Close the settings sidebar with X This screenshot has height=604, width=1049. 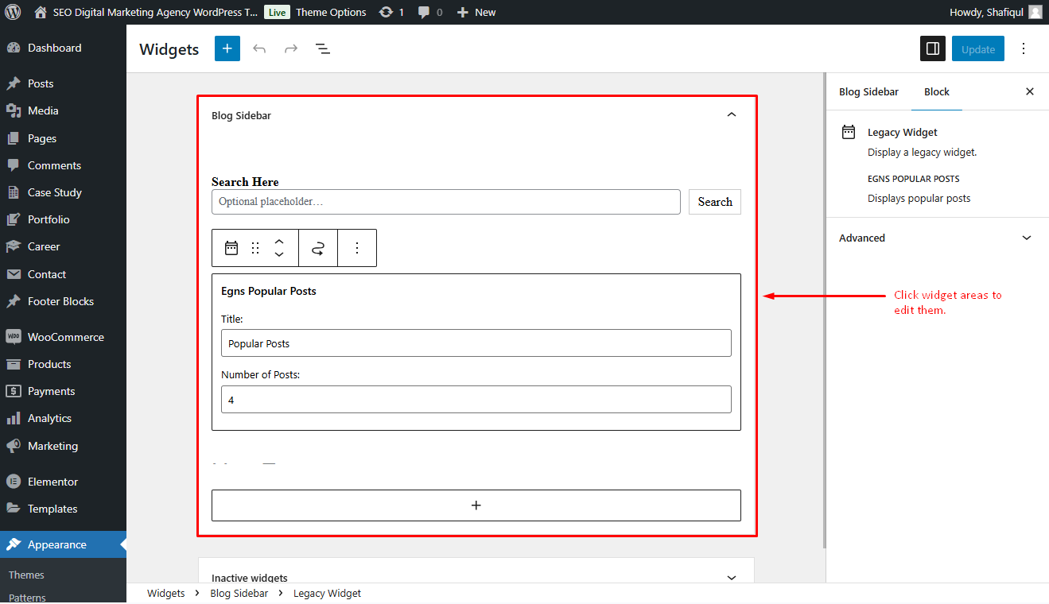point(1030,91)
